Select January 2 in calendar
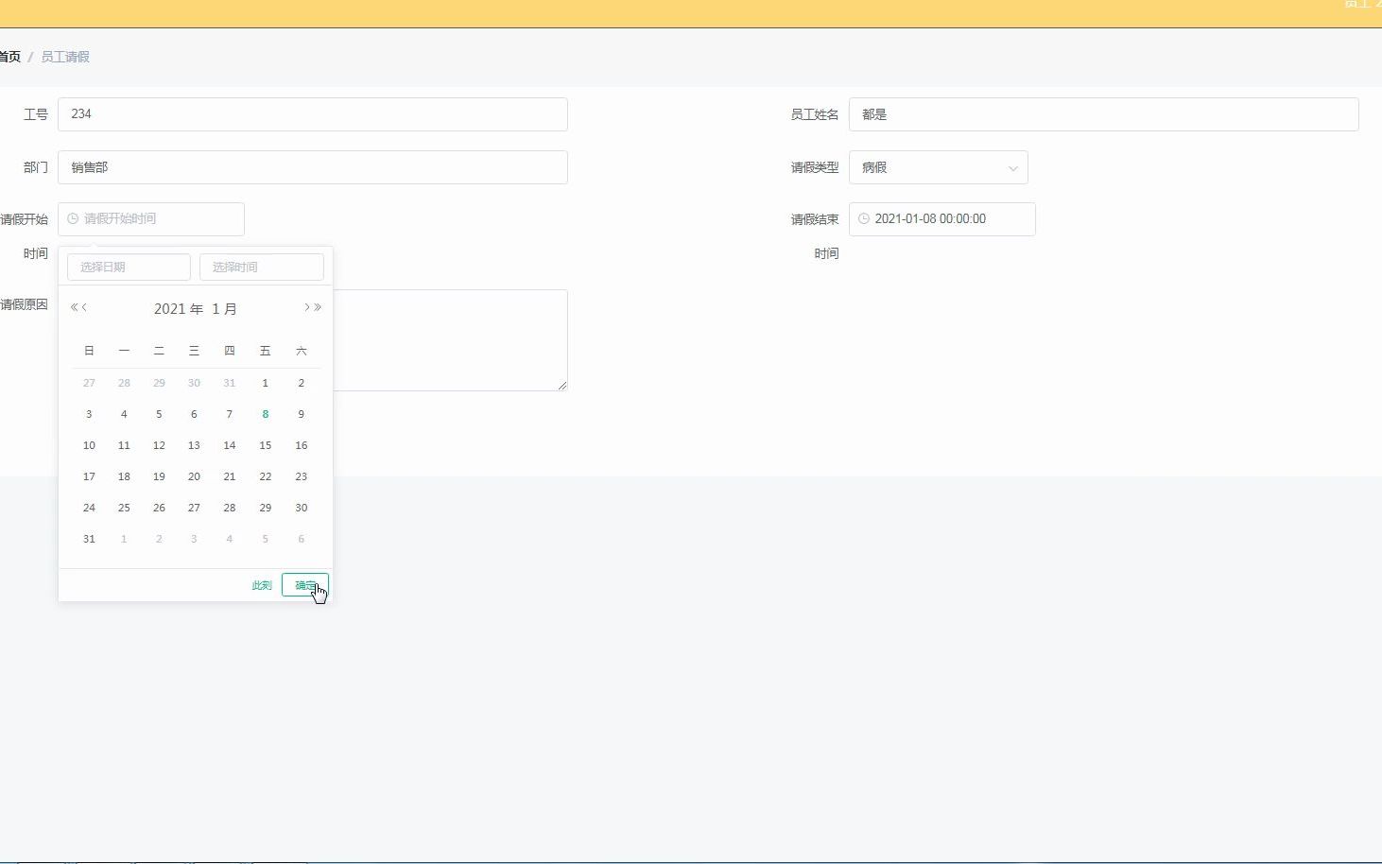1382x864 pixels. coord(302,383)
